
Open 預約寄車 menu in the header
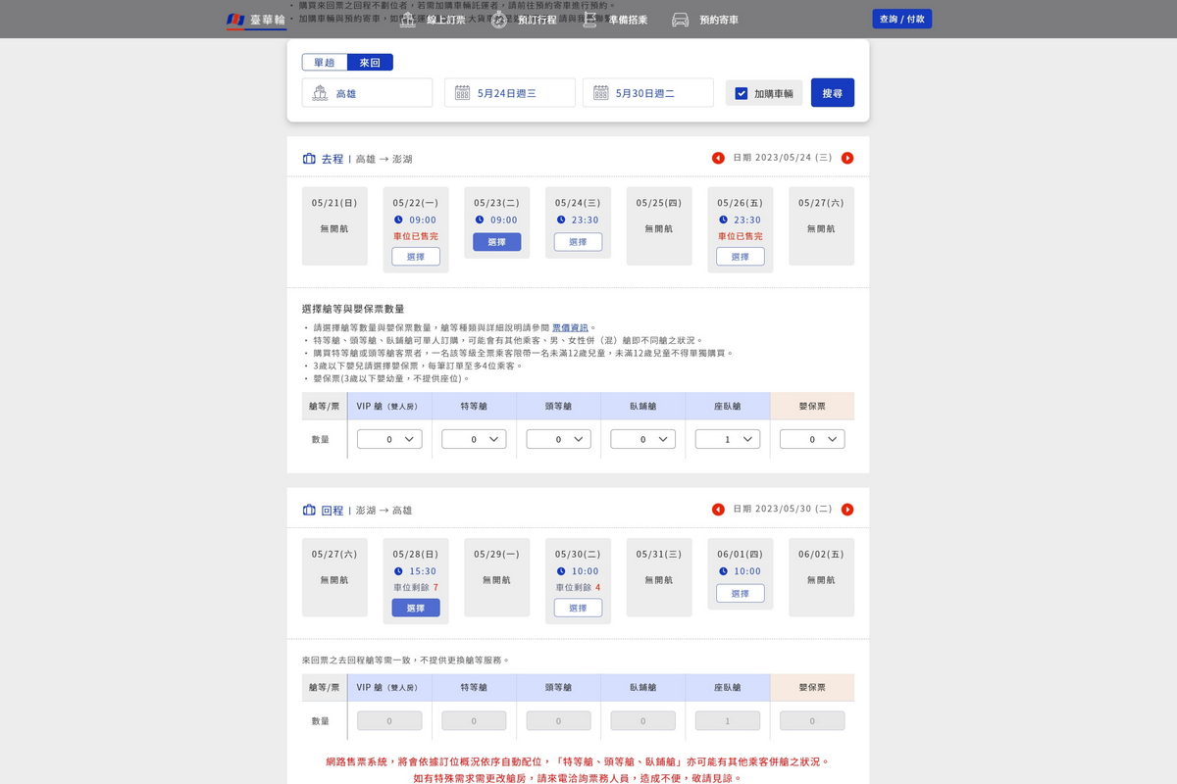click(x=705, y=20)
